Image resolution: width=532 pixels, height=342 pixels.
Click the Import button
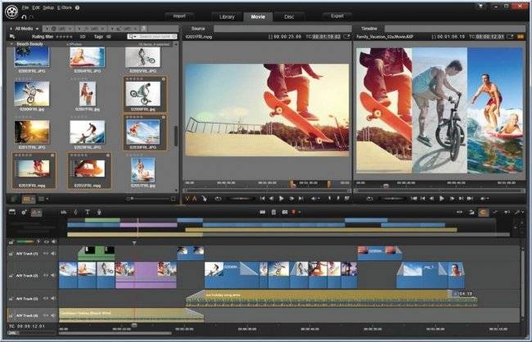179,16
